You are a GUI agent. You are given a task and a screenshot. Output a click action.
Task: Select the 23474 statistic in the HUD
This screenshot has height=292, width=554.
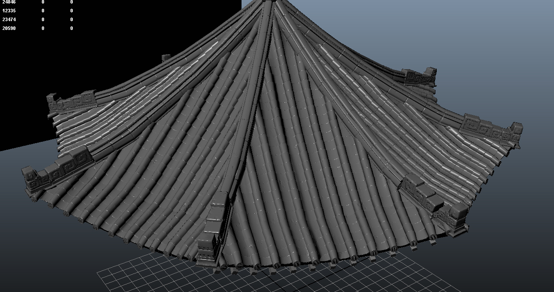point(9,19)
